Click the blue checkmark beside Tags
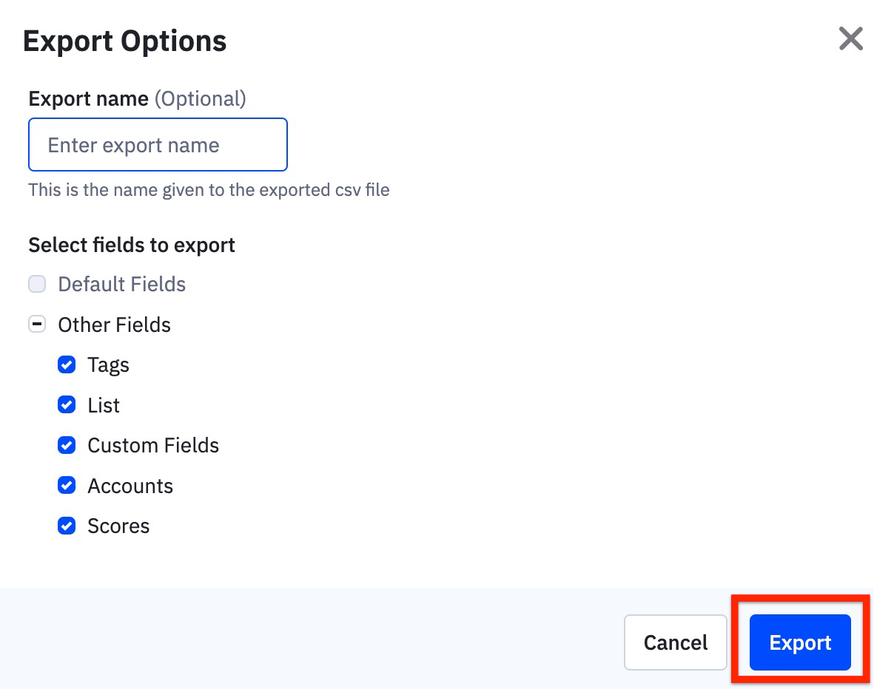 click(67, 364)
